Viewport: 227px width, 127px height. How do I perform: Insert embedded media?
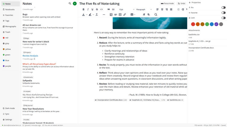pyautogui.click(x=120, y=14)
